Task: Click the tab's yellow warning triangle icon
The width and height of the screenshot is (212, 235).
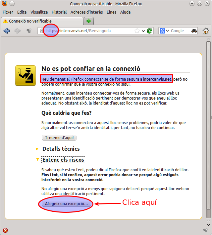Action: coord(5,21)
